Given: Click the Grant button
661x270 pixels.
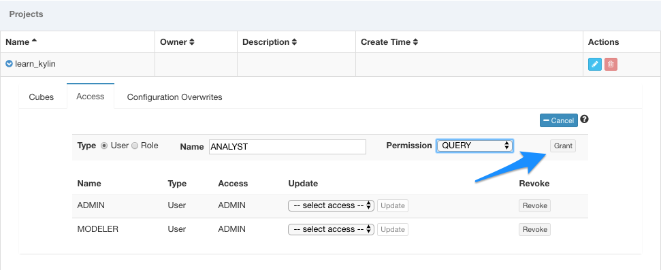Looking at the screenshot, I should tap(563, 146).
